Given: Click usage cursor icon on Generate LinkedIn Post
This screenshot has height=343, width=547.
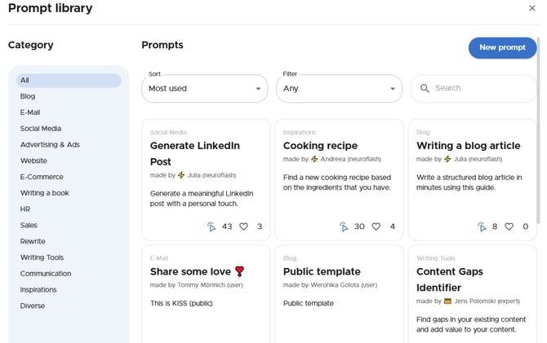Looking at the screenshot, I should 211,226.
